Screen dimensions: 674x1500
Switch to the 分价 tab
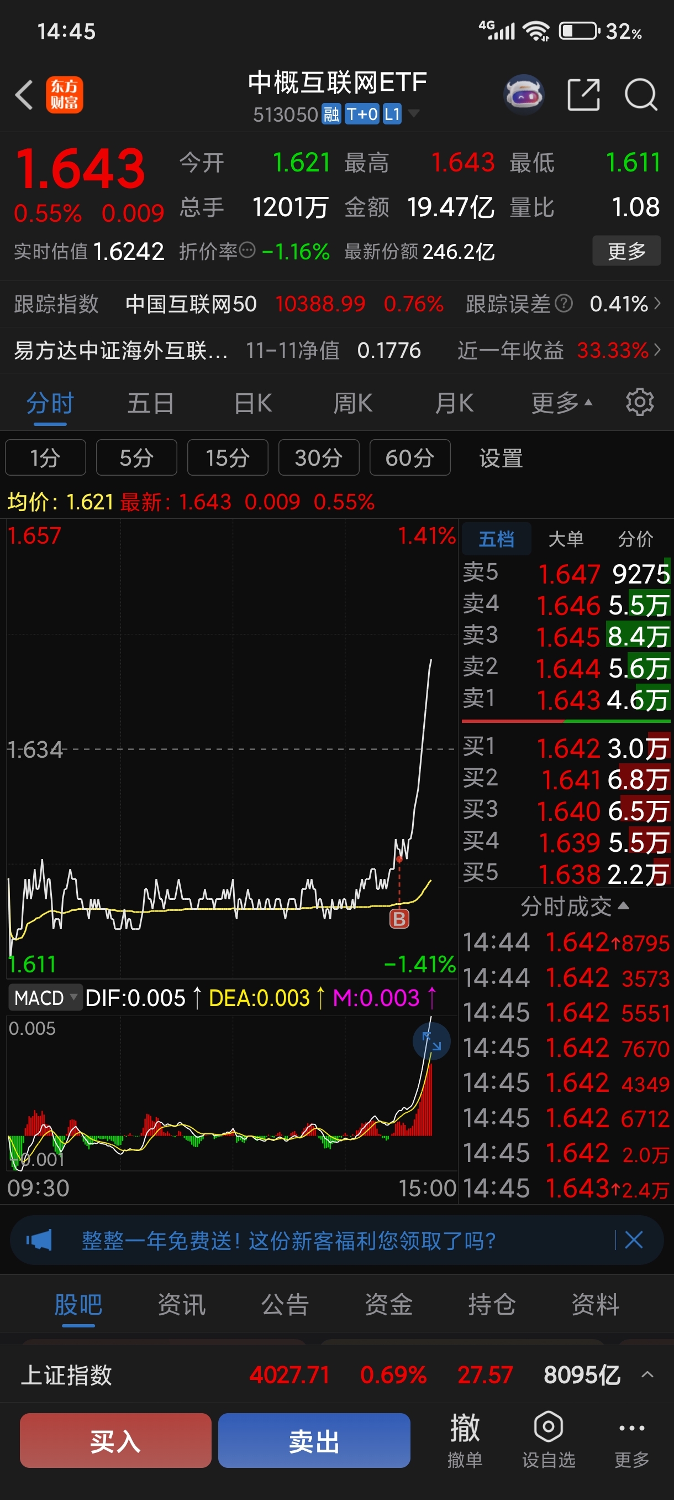coord(635,539)
